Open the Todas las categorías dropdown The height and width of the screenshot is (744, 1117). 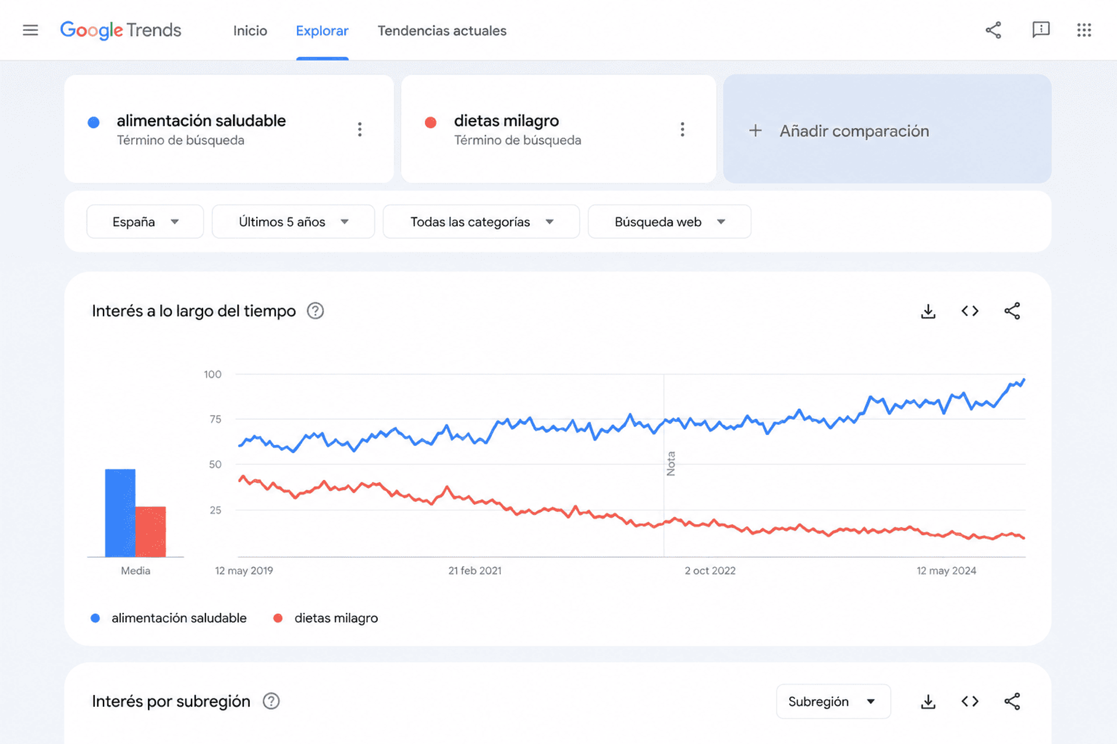(x=481, y=222)
